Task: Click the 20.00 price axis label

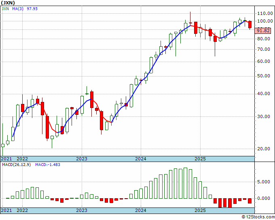Action: 263,149
